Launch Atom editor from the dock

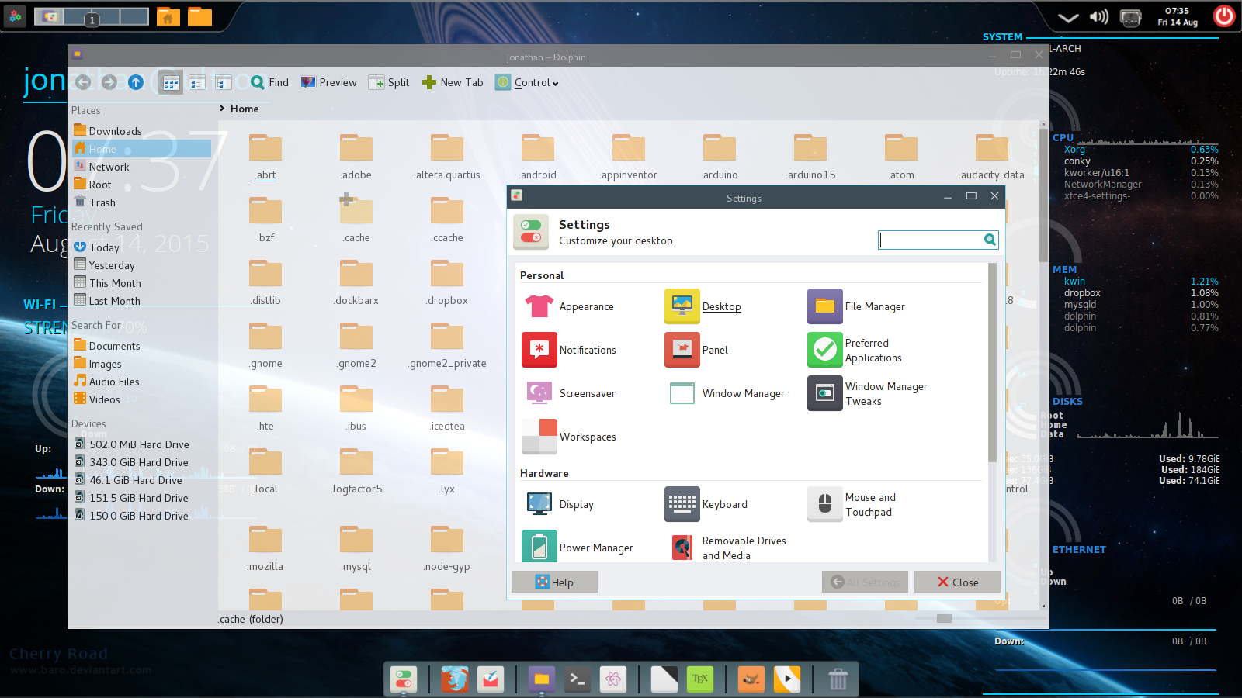tap(613, 679)
